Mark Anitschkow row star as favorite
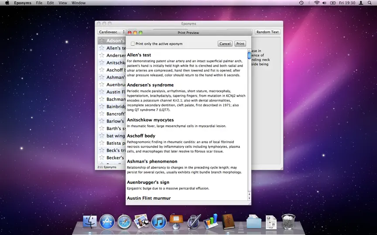 point(102,63)
